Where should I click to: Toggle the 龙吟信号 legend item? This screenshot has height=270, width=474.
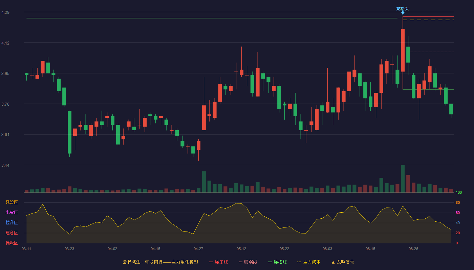343,262
